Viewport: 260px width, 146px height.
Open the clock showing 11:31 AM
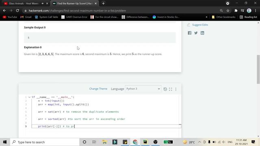pyautogui.click(x=241, y=142)
